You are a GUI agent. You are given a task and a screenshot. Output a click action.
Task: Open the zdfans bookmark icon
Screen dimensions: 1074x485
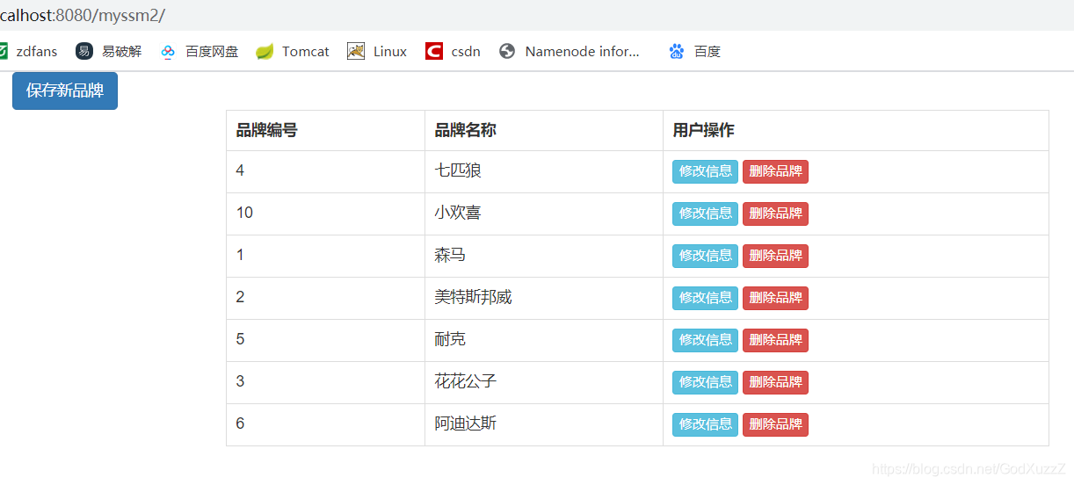pyautogui.click(x=3, y=51)
